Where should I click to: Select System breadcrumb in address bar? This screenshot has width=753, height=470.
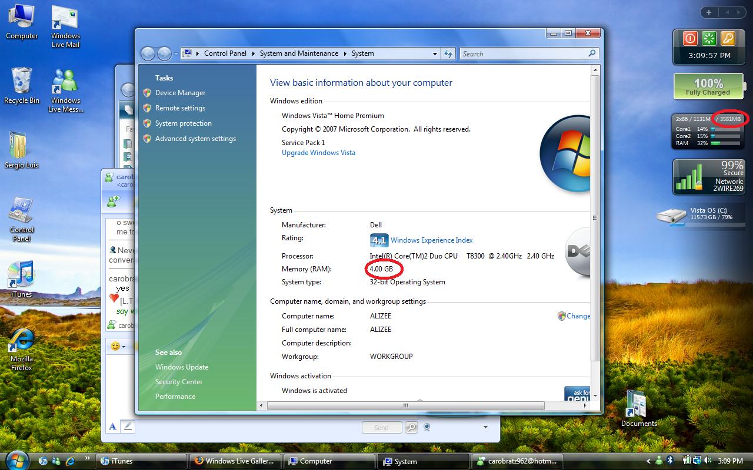click(362, 53)
